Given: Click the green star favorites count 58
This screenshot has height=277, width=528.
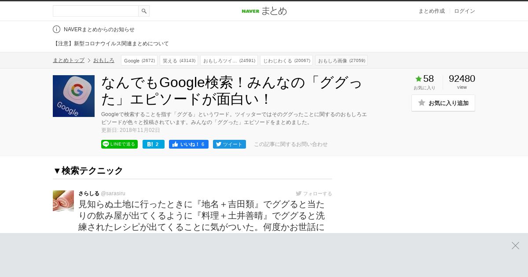Looking at the screenshot, I should tap(425, 79).
